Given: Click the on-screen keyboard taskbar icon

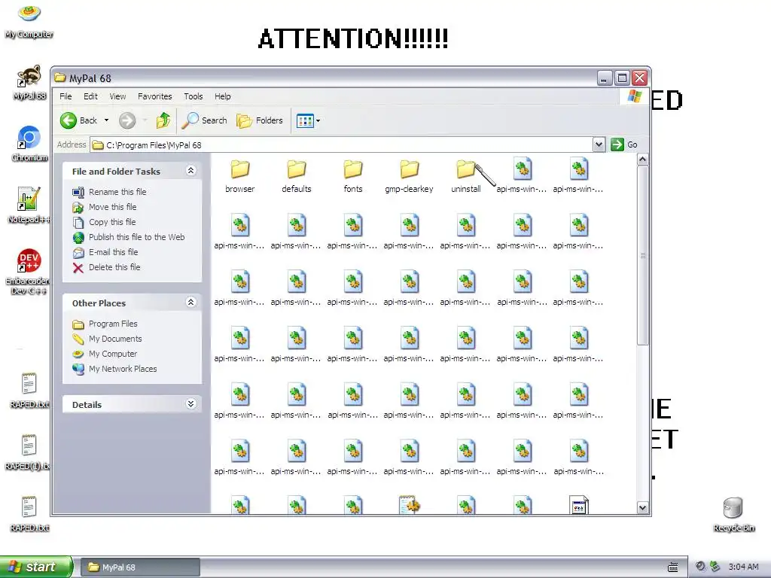Looking at the screenshot, I should coord(673,567).
